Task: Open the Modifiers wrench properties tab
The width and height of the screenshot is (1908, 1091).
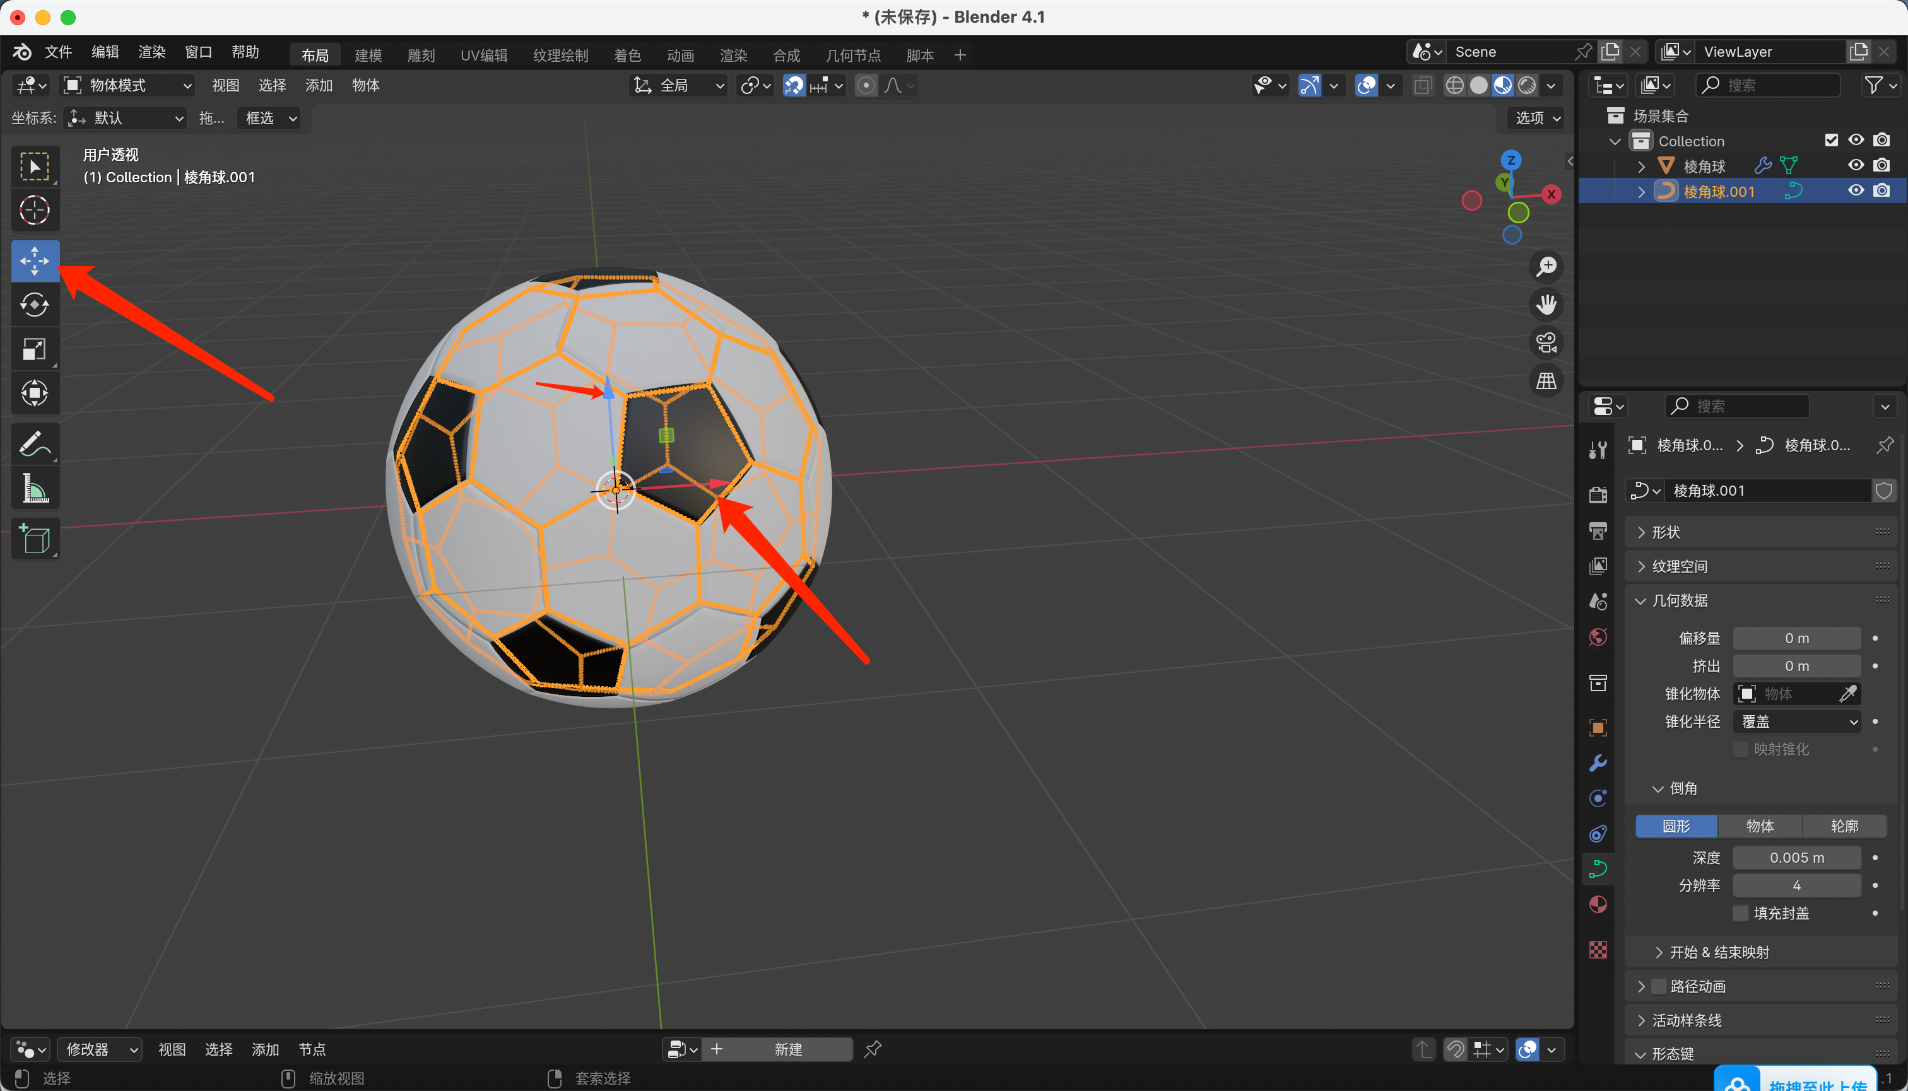Action: (1598, 764)
